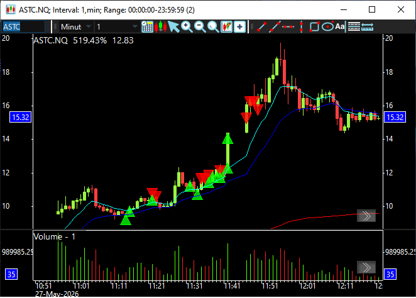This screenshot has width=416, height=298.
Task: Select the Aa text annotation tool
Action: [339, 26]
